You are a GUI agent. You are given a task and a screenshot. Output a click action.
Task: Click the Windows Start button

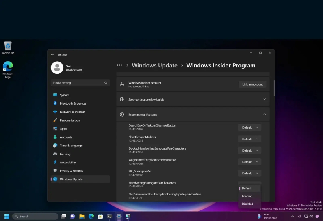point(7,216)
